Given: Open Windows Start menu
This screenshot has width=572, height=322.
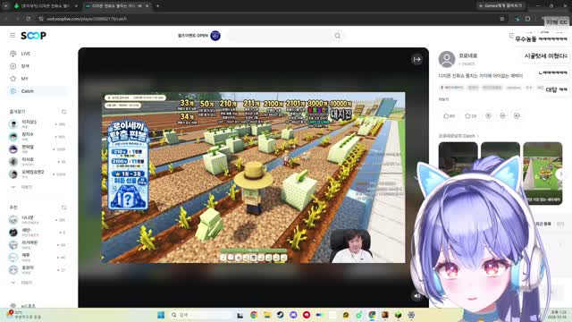Looking at the screenshot, I should click(161, 315).
